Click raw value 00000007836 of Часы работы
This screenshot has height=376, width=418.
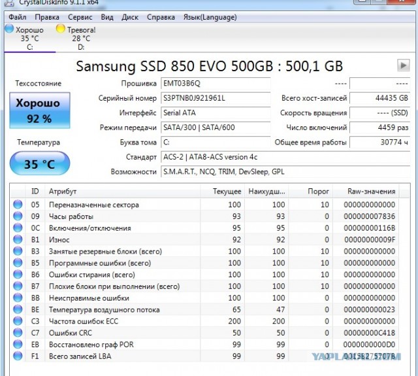tap(369, 216)
